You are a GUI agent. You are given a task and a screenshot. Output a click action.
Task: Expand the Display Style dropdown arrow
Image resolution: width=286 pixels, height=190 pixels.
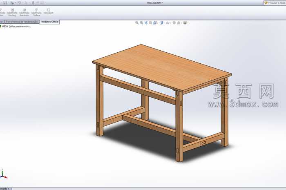pyautogui.click(x=164, y=23)
